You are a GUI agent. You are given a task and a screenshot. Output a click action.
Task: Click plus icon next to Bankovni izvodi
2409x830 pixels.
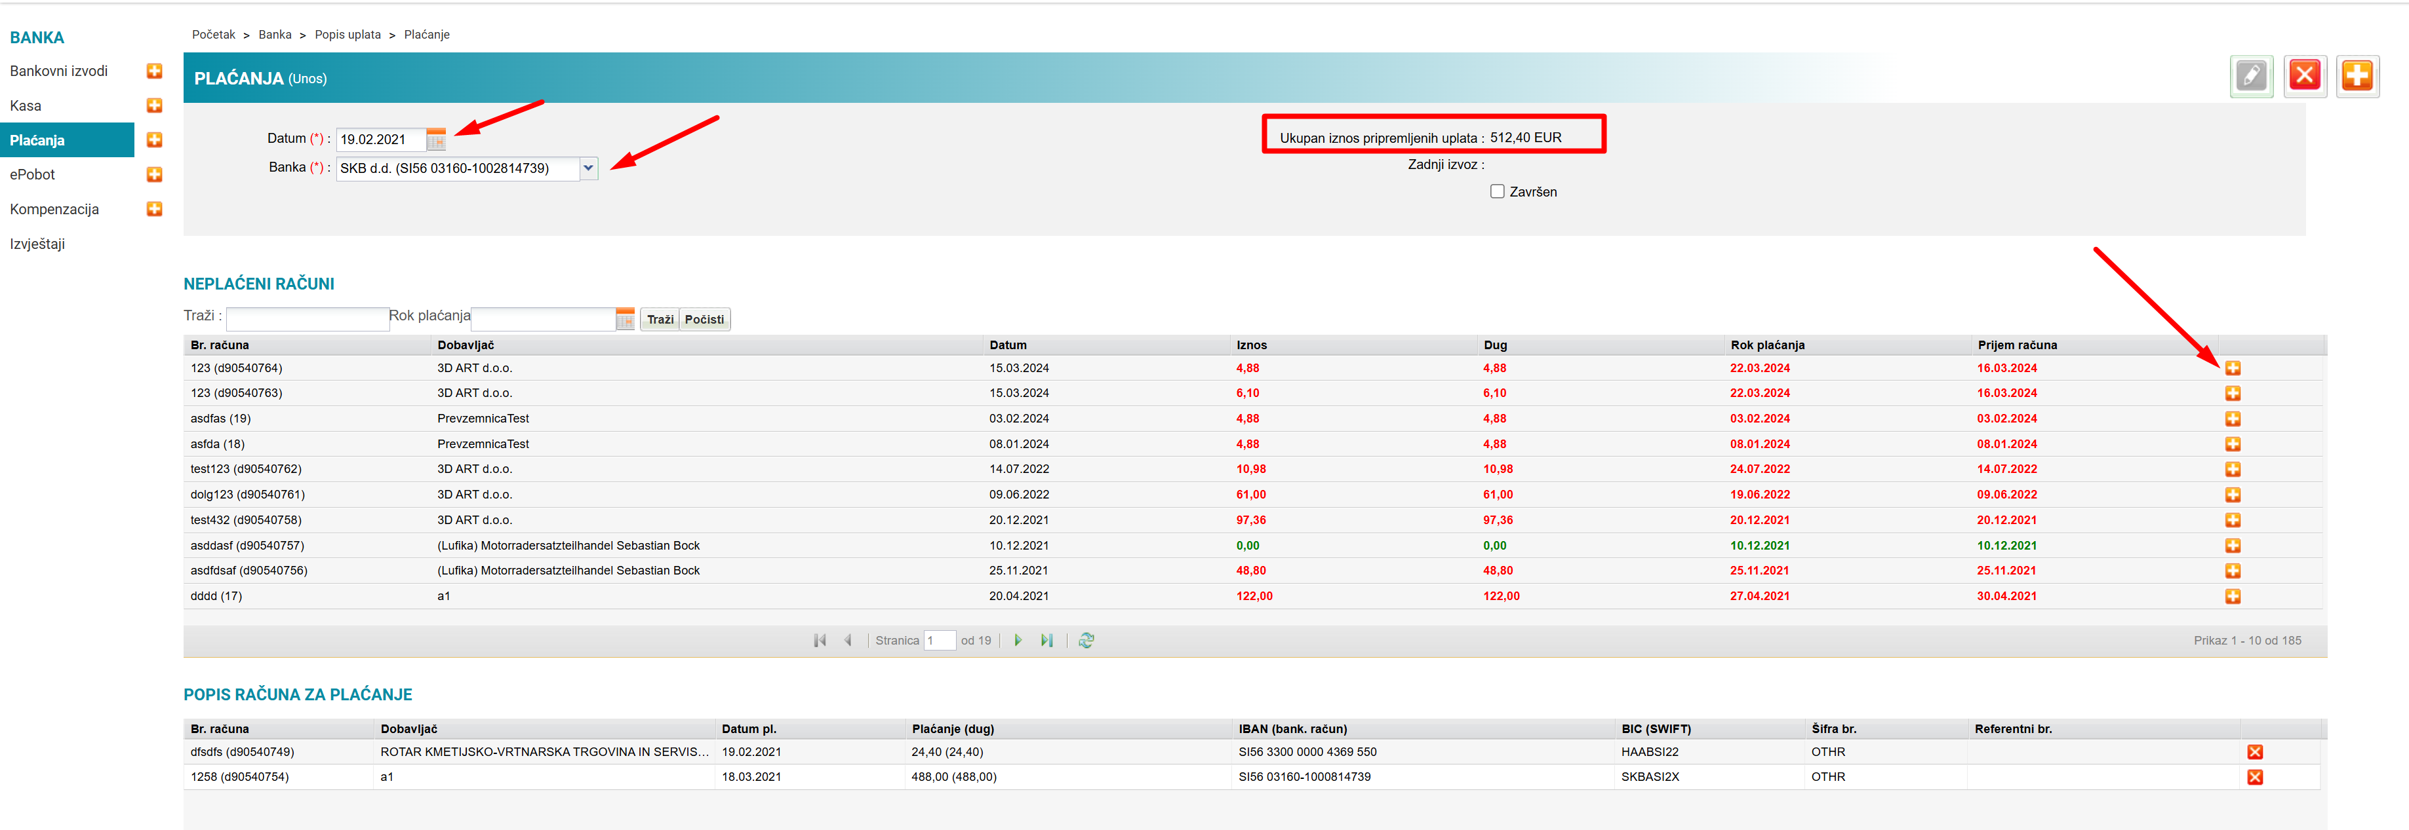154,71
